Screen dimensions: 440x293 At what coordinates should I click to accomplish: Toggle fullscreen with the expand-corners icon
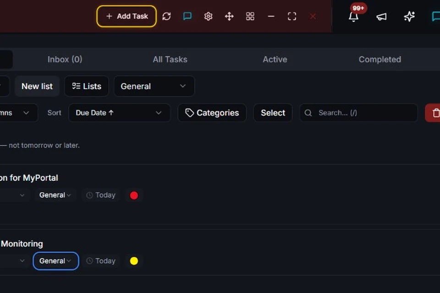coord(292,16)
